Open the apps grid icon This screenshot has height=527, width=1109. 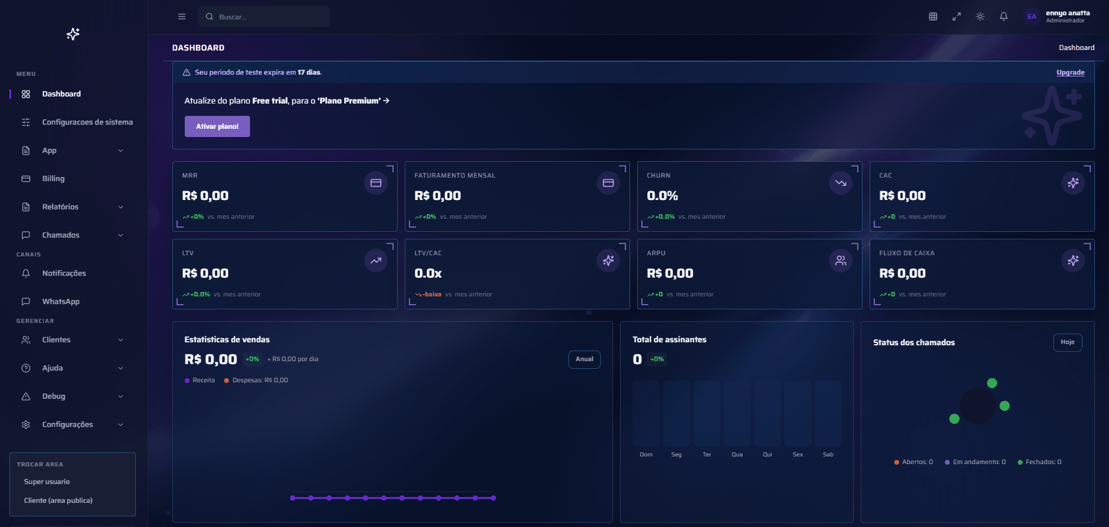click(x=933, y=16)
